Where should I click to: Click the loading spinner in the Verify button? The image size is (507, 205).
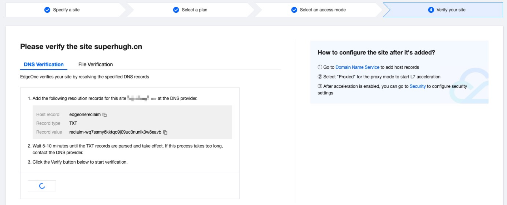42,186
